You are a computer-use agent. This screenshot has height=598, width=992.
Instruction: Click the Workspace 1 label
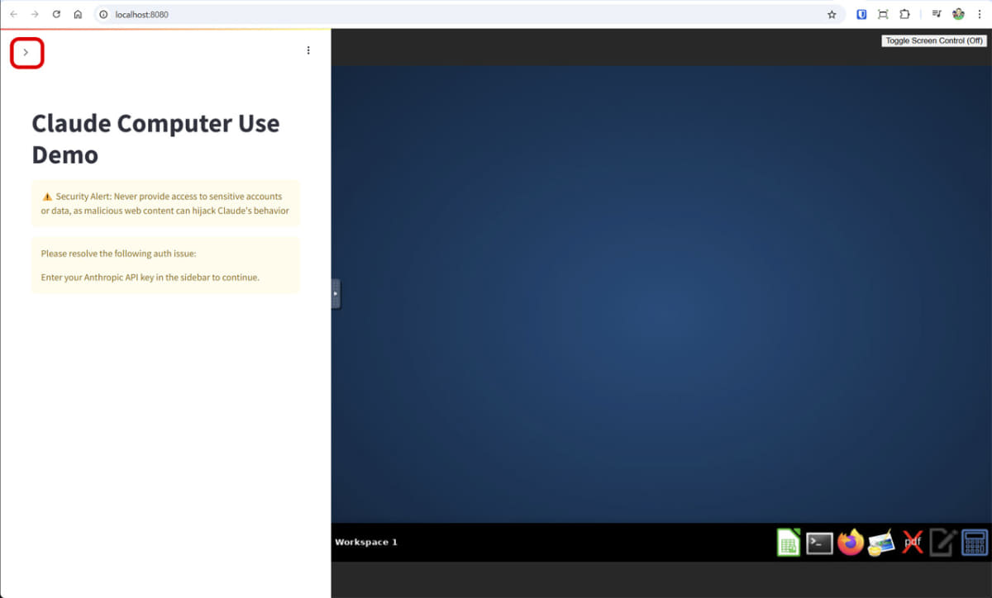366,542
